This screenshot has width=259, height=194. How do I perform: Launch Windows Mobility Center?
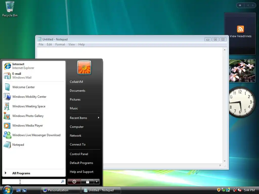[x=34, y=97]
